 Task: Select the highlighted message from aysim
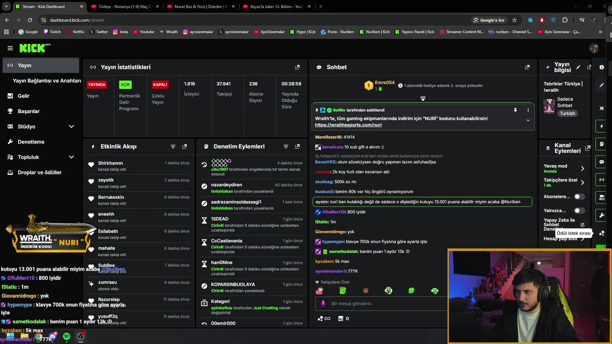pyautogui.click(x=422, y=202)
